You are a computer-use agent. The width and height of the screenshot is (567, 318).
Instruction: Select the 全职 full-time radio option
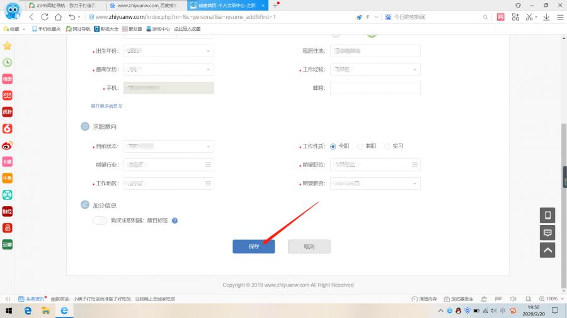(x=333, y=146)
